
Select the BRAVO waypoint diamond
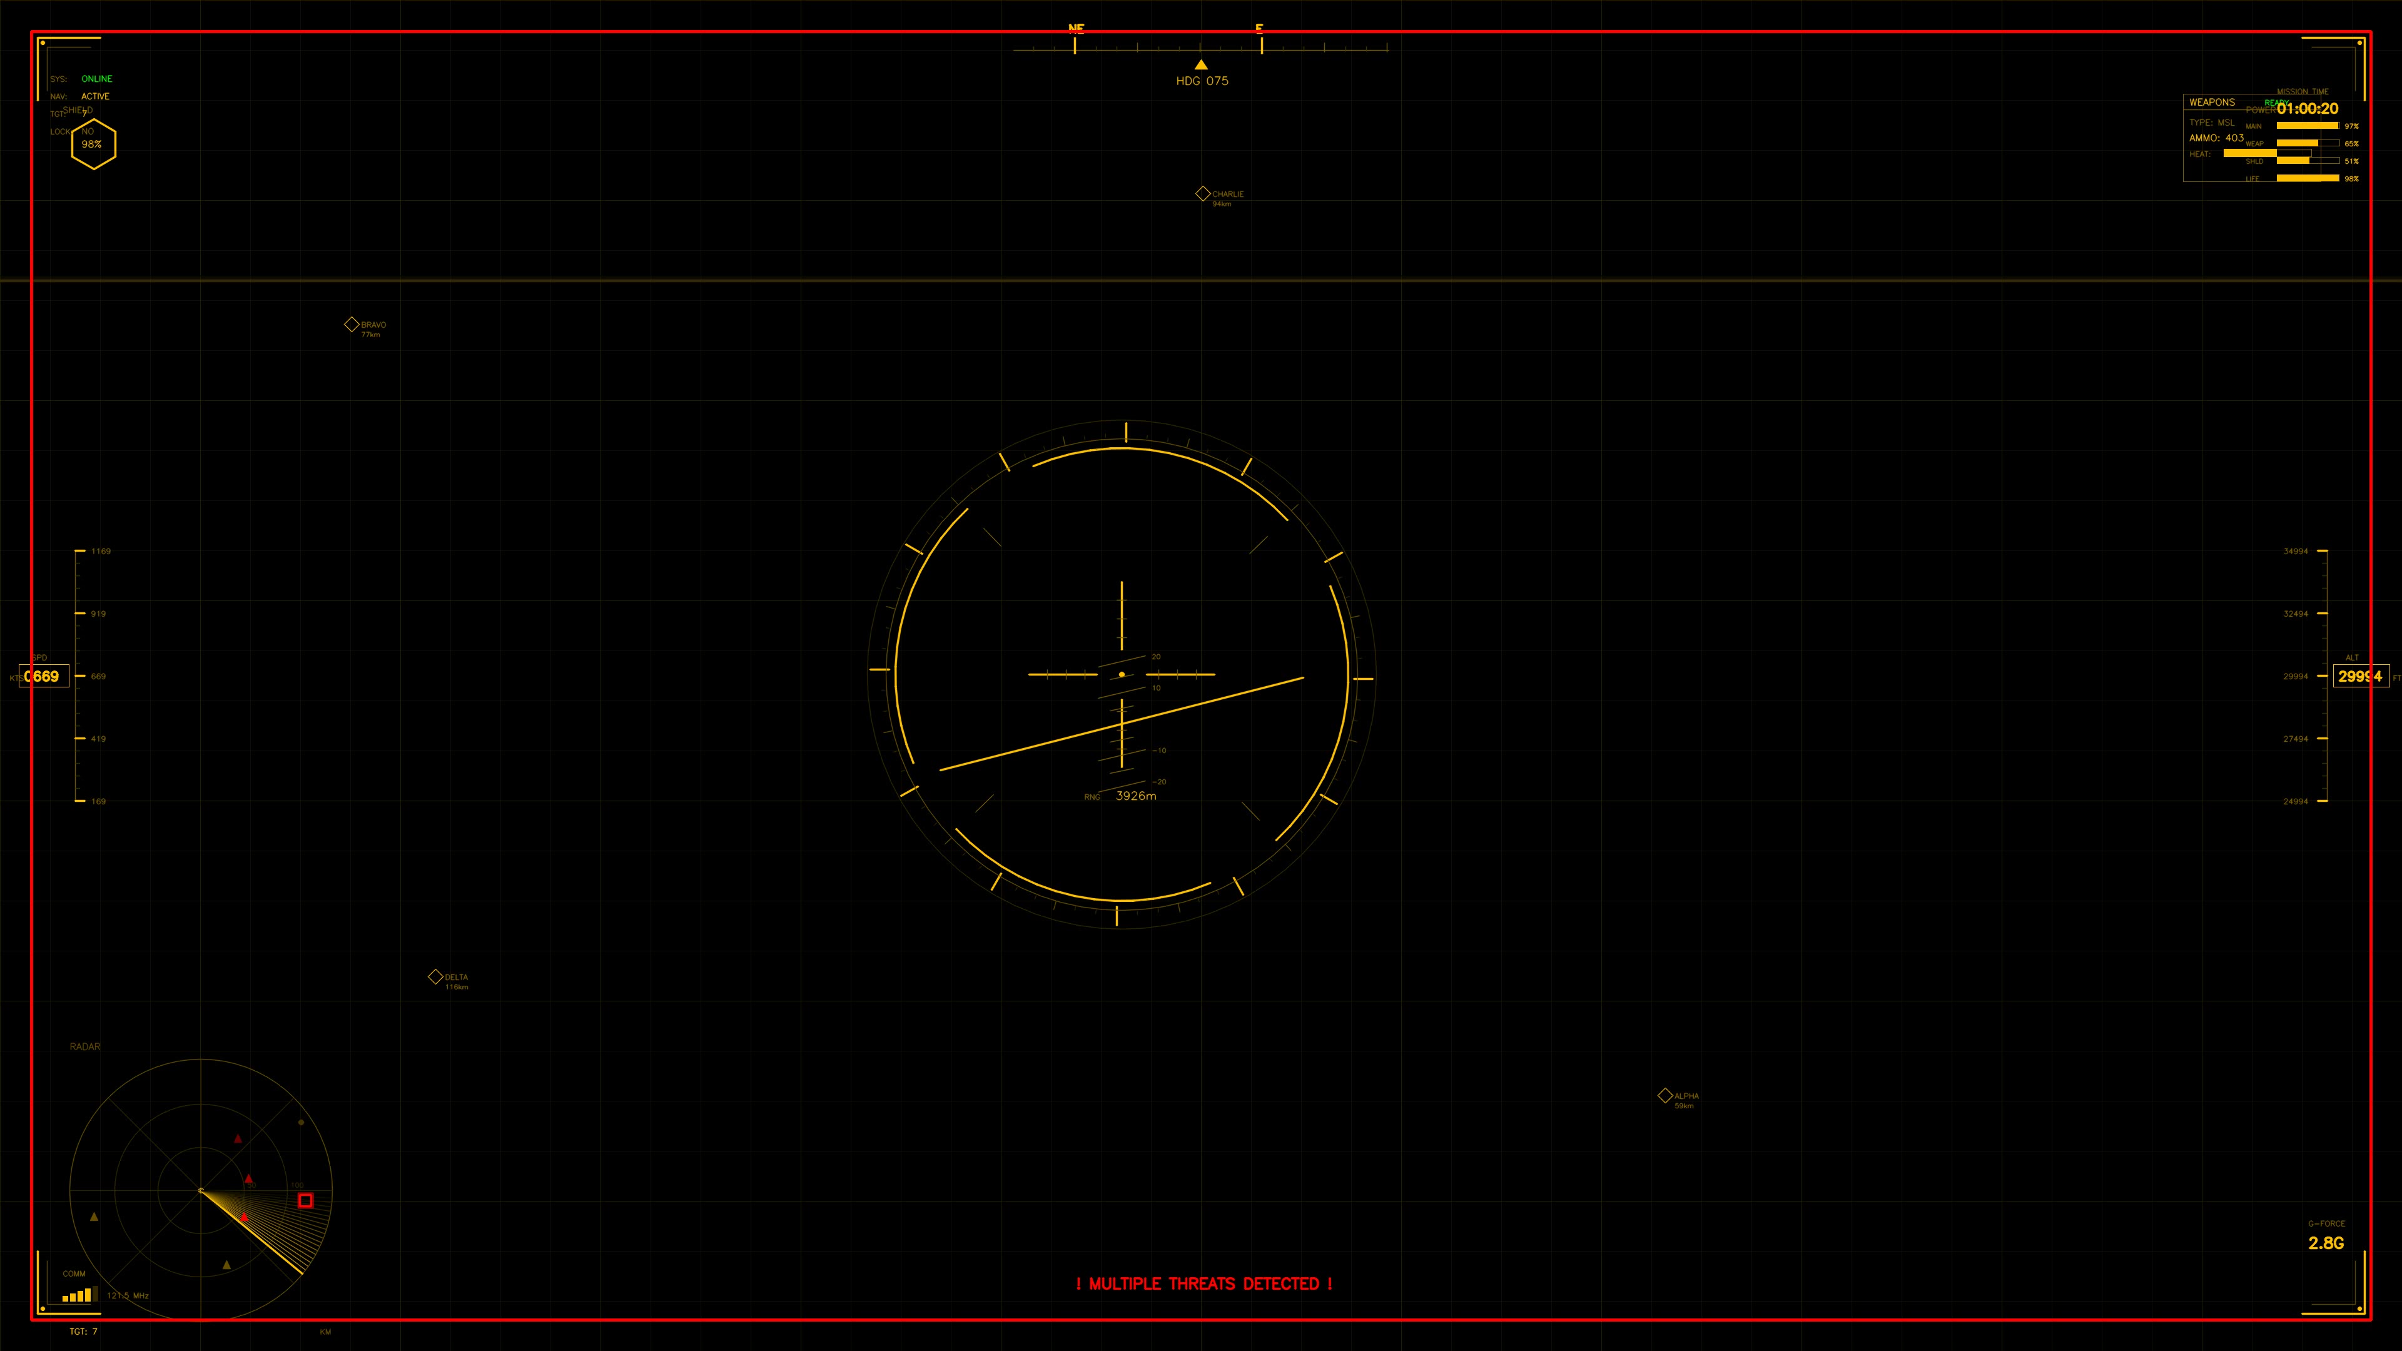click(352, 325)
